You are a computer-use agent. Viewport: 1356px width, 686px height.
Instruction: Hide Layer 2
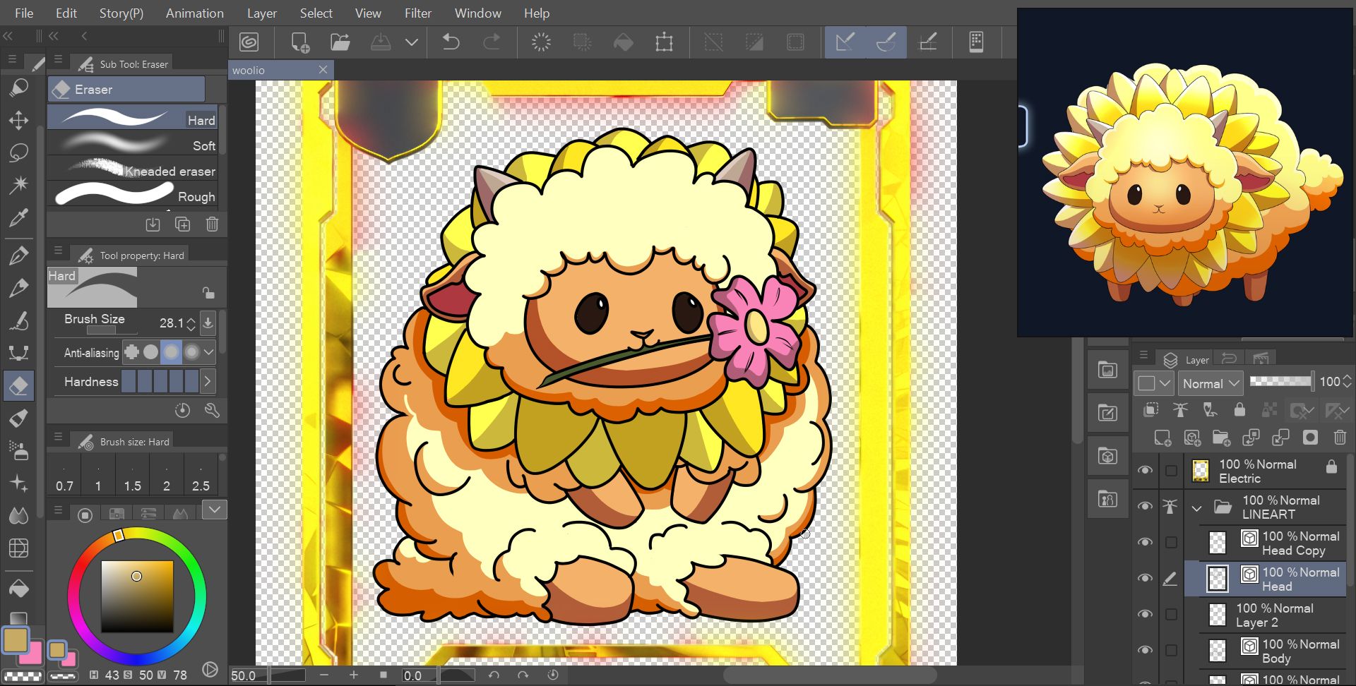click(x=1146, y=615)
